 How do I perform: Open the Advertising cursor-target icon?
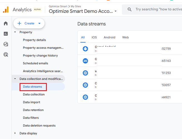tap(6, 54)
